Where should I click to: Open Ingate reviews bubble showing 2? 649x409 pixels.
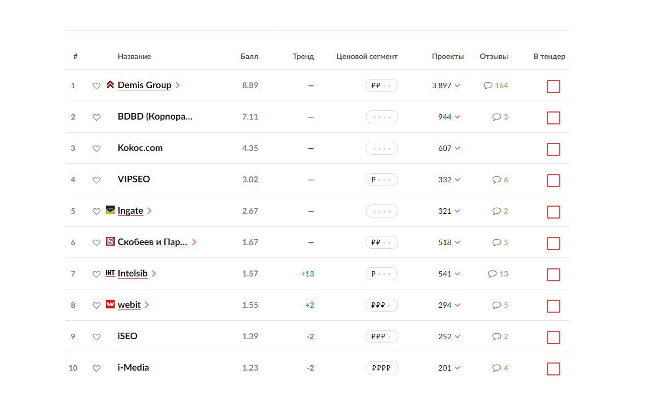click(500, 211)
